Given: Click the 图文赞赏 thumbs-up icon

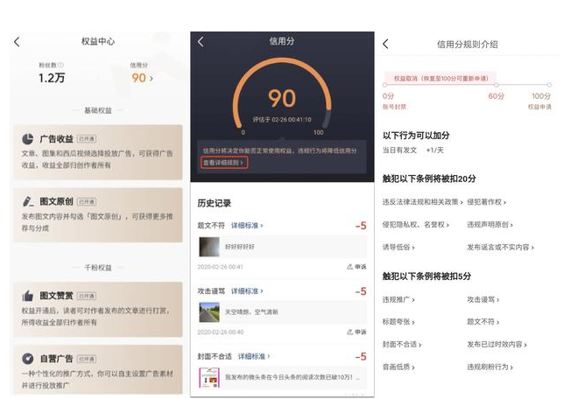Looking at the screenshot, I should pos(28,296).
